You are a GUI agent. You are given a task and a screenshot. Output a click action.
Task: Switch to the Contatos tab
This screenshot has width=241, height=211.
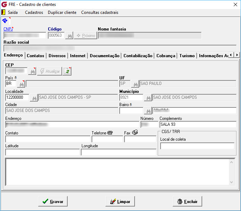click(x=35, y=56)
